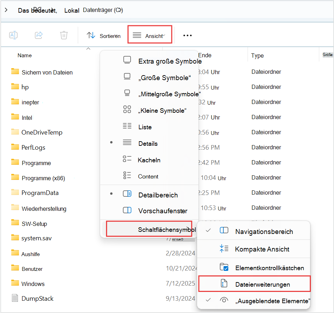
Task: Click the Kleine Symbole grid icon
Action: click(127, 109)
